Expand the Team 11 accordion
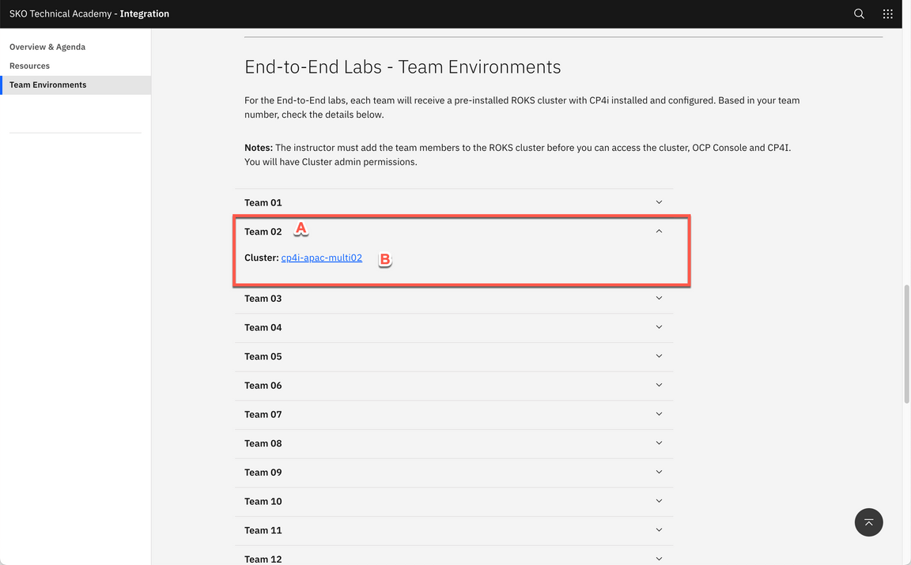Screen dimensions: 911x565 pyautogui.click(x=263, y=530)
